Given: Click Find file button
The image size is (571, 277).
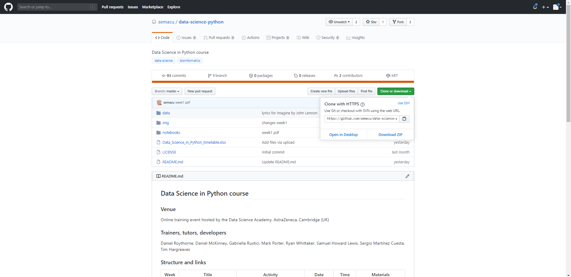Looking at the screenshot, I should pos(366,91).
